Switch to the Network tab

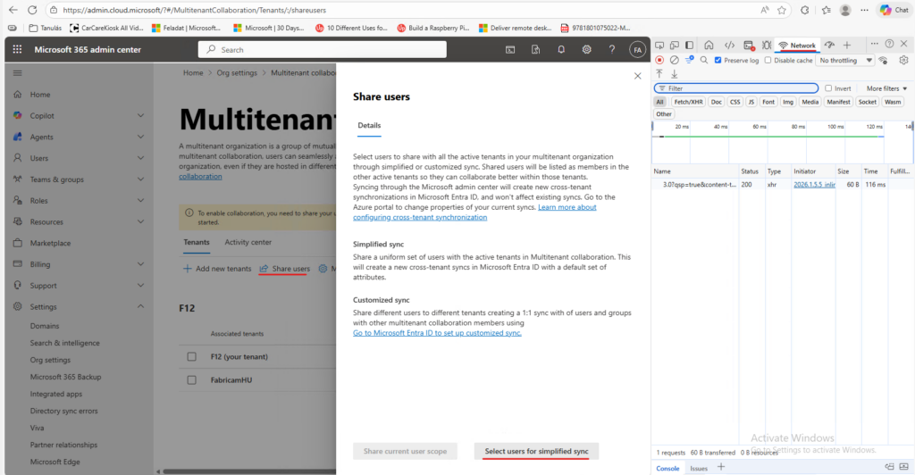tap(797, 45)
